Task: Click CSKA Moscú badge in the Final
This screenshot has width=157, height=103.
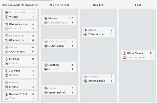Action: pyautogui.click(x=124, y=53)
